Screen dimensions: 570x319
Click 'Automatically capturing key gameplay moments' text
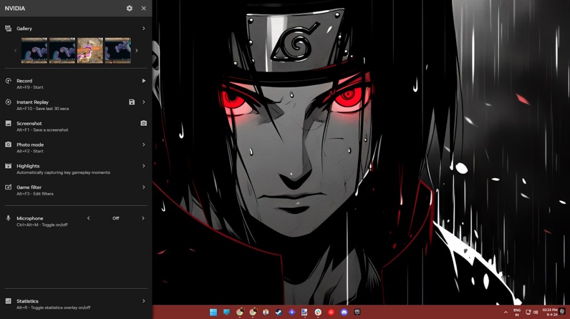(63, 173)
